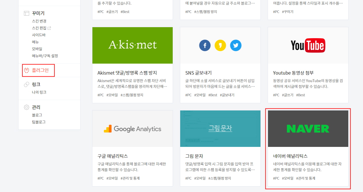Click the 플러그인 plug icon
The image size is (363, 192).
[27, 70]
